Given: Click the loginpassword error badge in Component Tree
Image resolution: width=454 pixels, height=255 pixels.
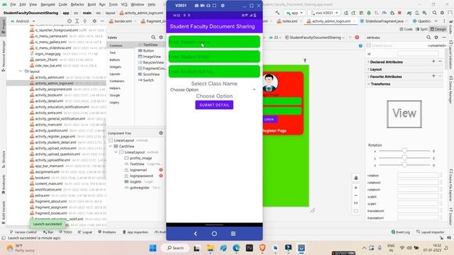Looking at the screenshot, I should pos(161,176).
